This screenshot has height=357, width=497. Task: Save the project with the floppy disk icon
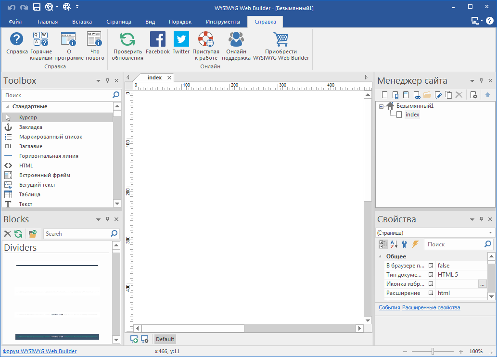[37, 7]
